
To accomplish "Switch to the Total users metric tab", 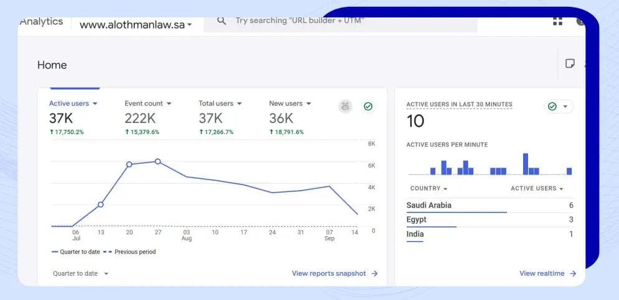I will pos(220,104).
